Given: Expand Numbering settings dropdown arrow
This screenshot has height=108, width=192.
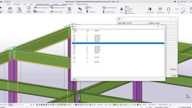Looking at the screenshot, I should 65,8.
